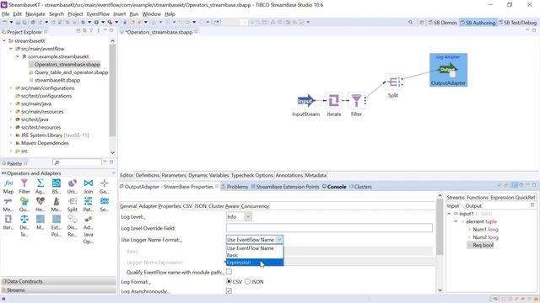Choose Expression in logger name format list
Screen dimensions: 540x303
click(x=255, y=263)
